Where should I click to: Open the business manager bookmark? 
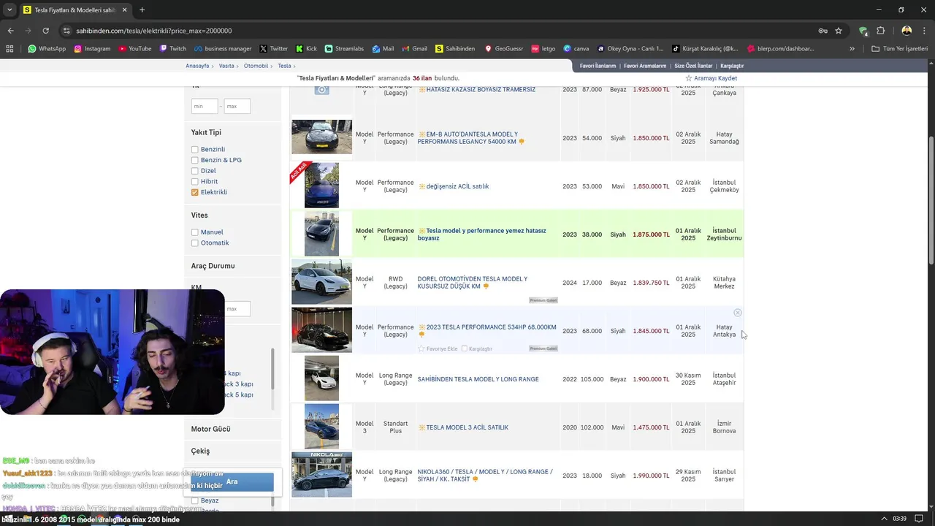[x=223, y=49]
